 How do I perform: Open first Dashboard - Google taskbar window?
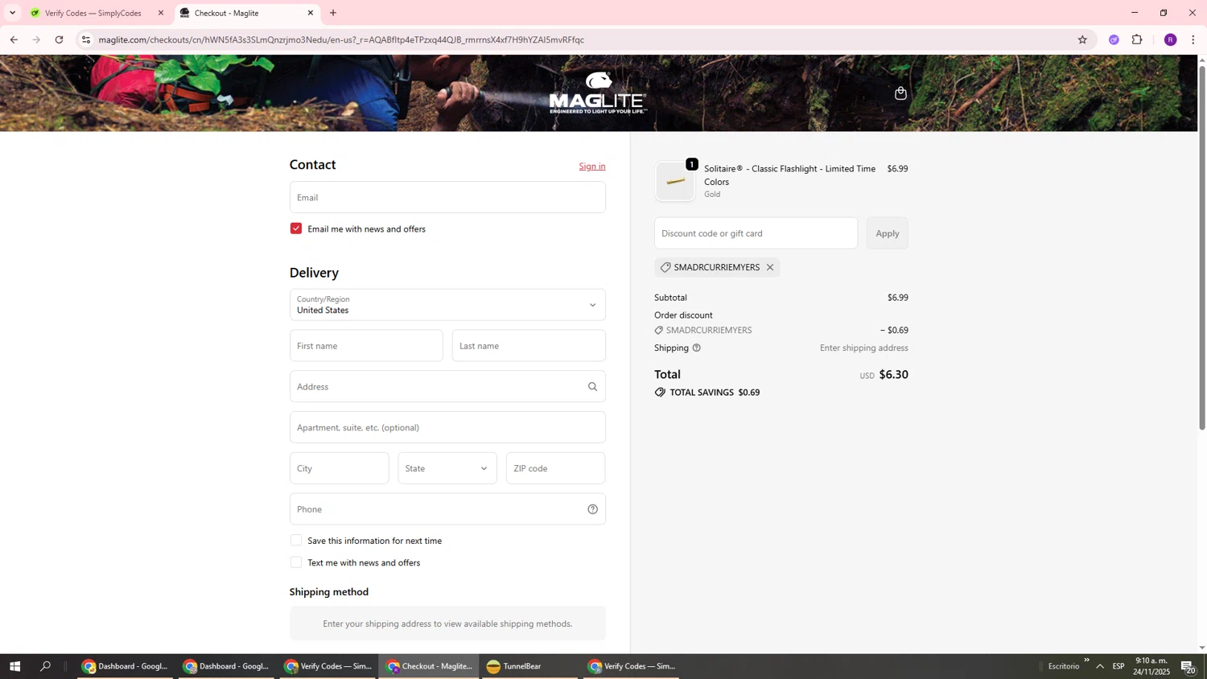point(126,666)
